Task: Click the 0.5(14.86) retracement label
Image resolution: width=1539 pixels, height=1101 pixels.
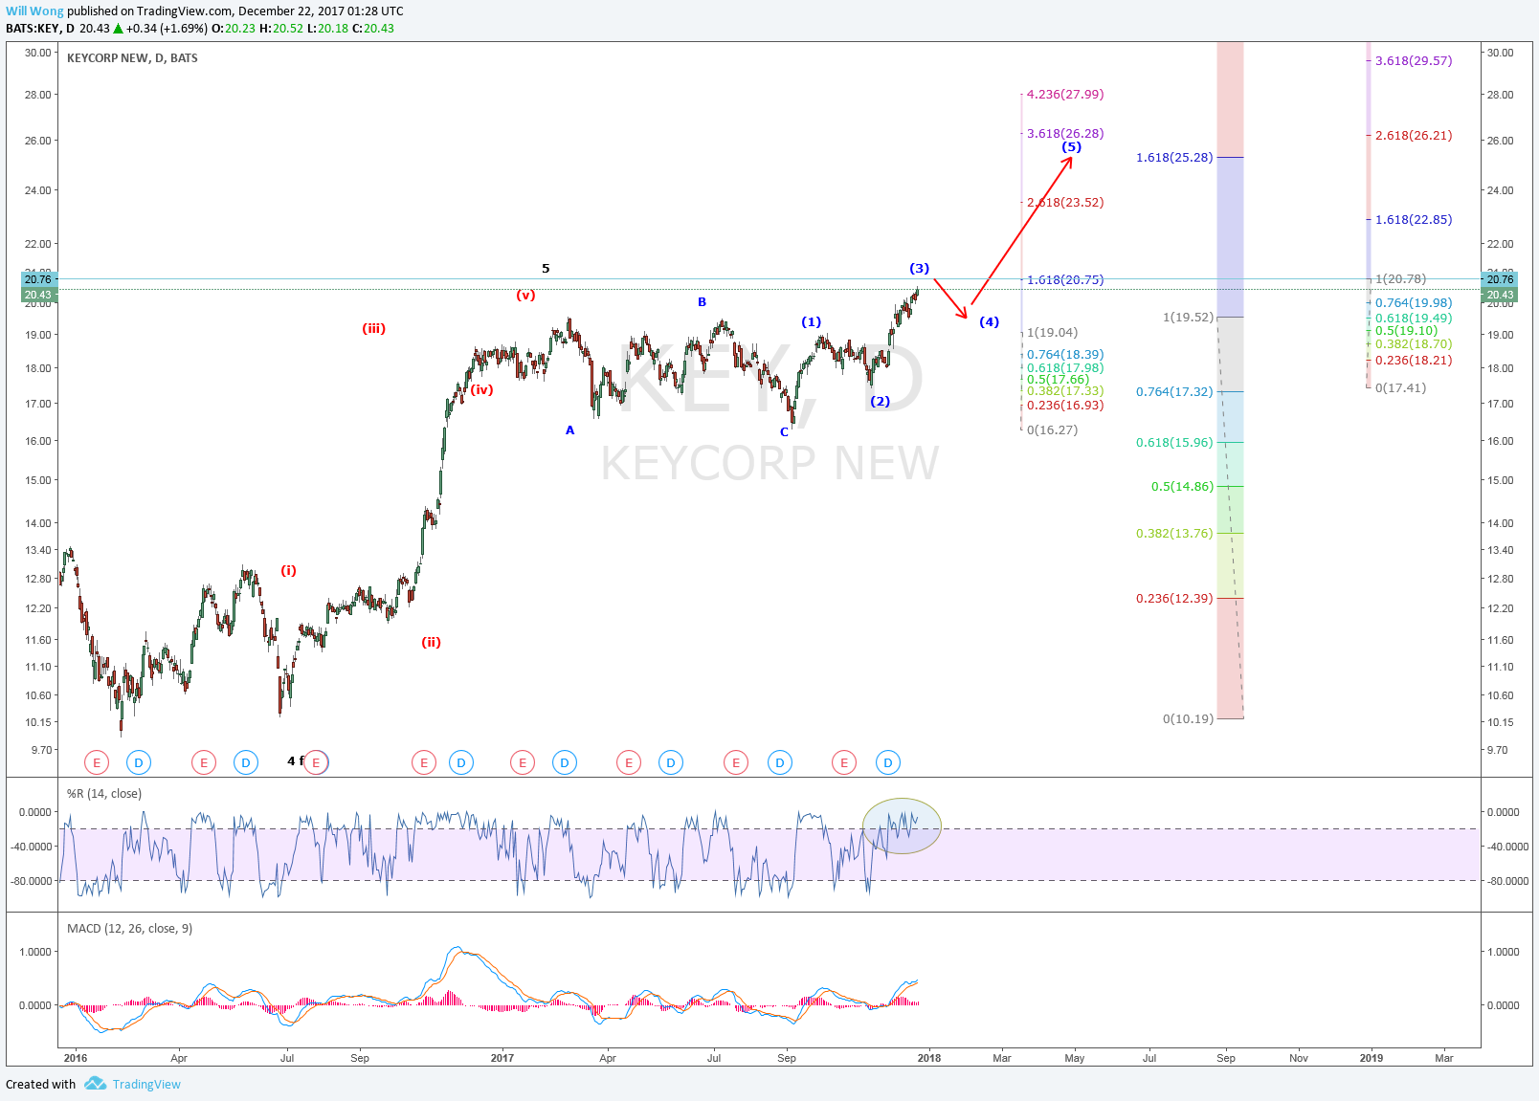Action: (x=1182, y=486)
